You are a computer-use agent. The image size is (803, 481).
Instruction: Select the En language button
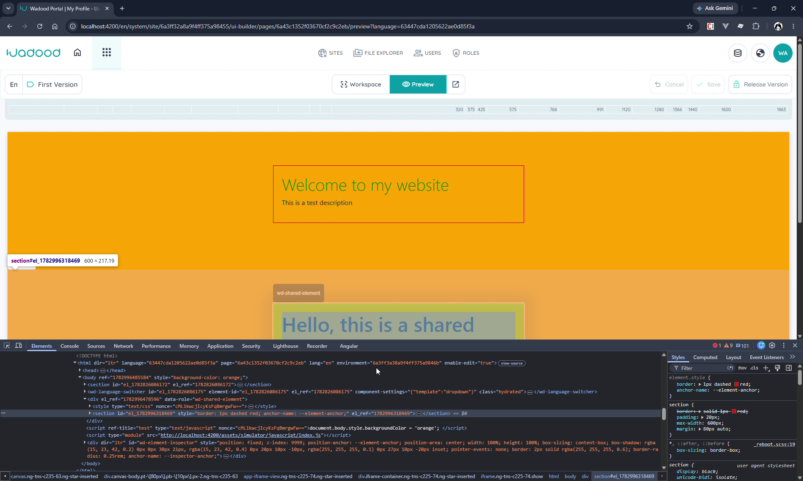pyautogui.click(x=14, y=84)
